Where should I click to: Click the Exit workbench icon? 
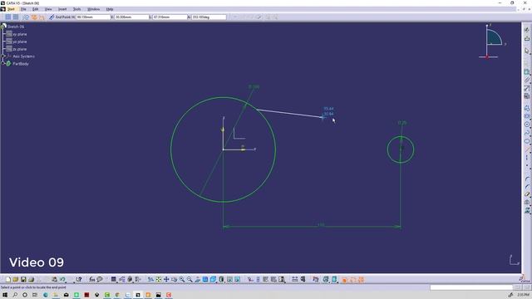[x=526, y=39]
